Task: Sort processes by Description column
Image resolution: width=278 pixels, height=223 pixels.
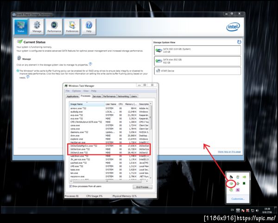Action: (144, 104)
